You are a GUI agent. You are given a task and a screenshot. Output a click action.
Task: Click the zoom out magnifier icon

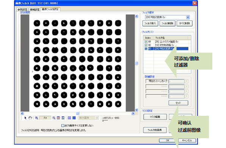pos(54,118)
